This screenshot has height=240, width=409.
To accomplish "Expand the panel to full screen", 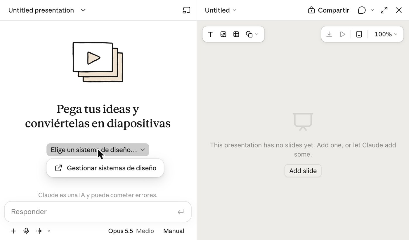I will click(x=384, y=10).
